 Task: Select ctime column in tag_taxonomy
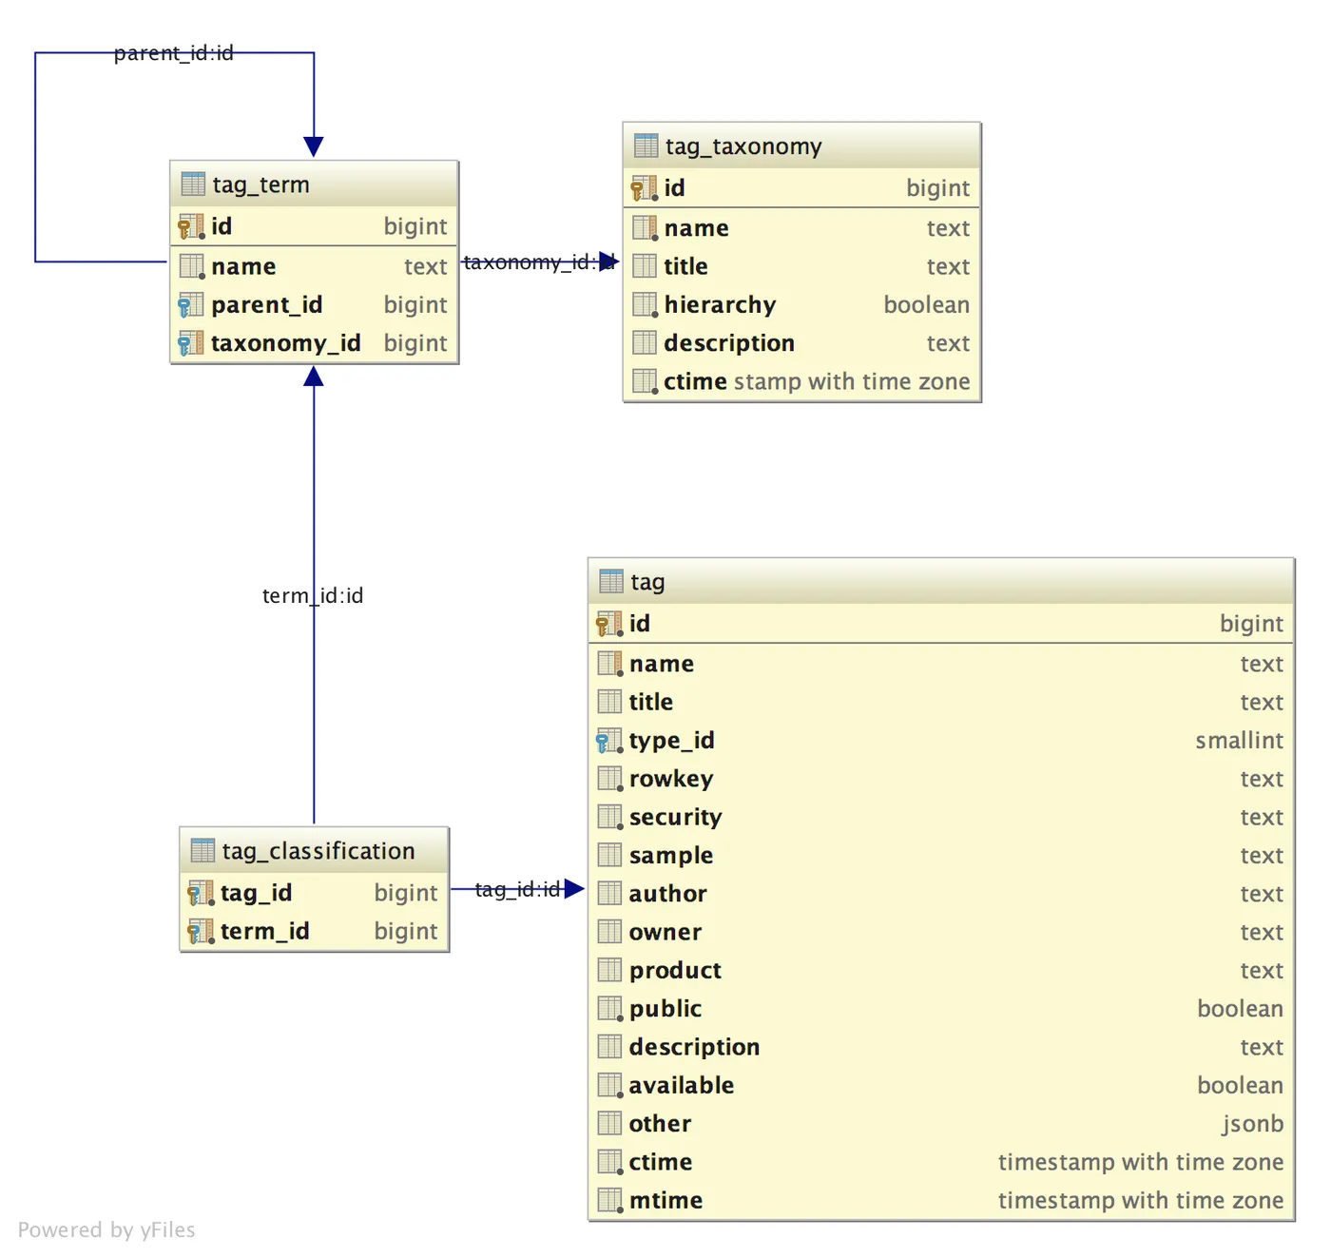[801, 381]
